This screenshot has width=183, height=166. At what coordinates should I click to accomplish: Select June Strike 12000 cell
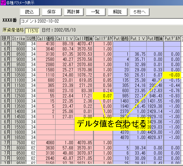tap(19, 91)
